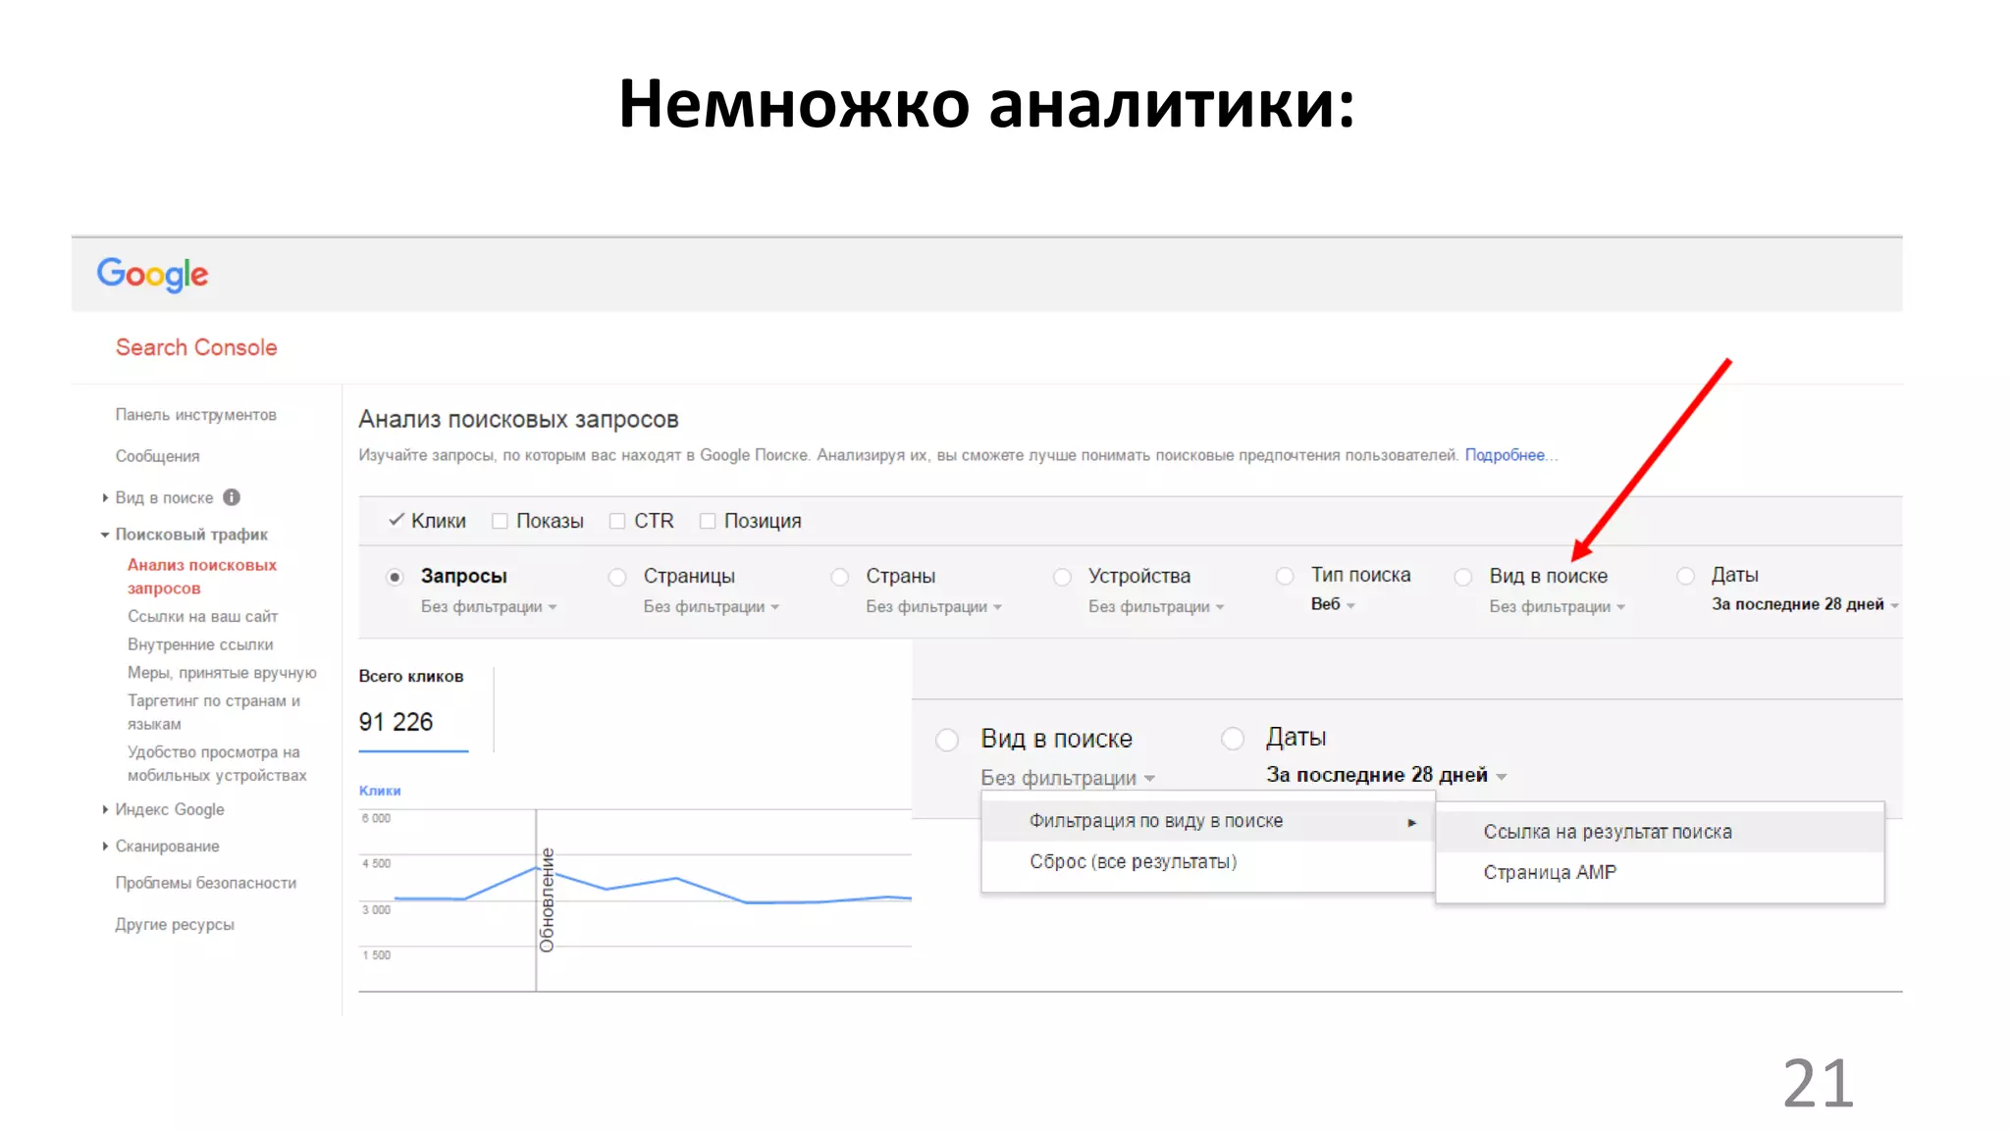The height and width of the screenshot is (1130, 2010).
Task: Select the Страницы radio button
Action: pos(617,577)
